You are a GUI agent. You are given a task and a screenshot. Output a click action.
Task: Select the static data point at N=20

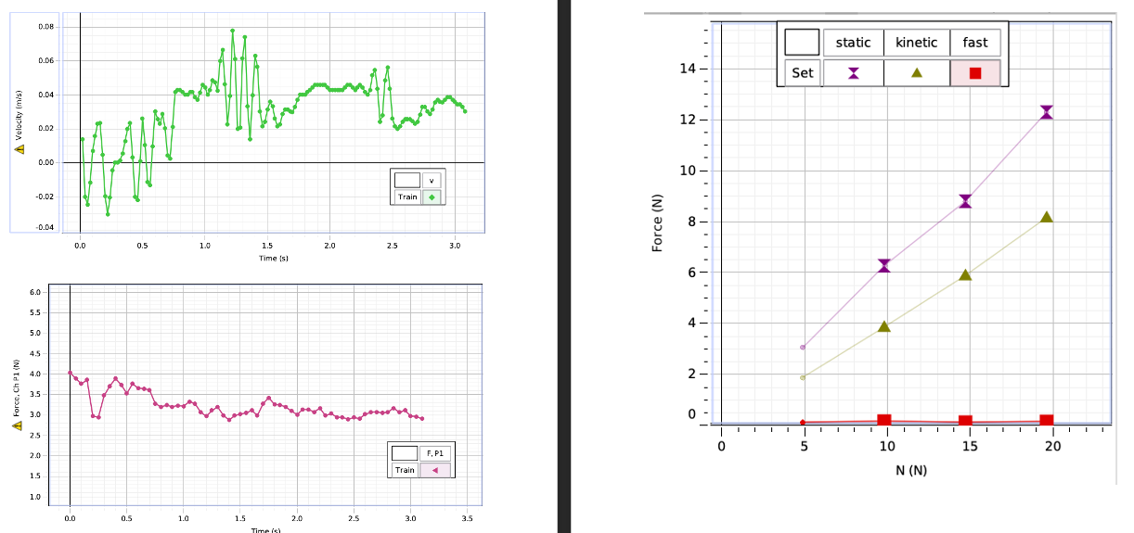click(x=1047, y=112)
